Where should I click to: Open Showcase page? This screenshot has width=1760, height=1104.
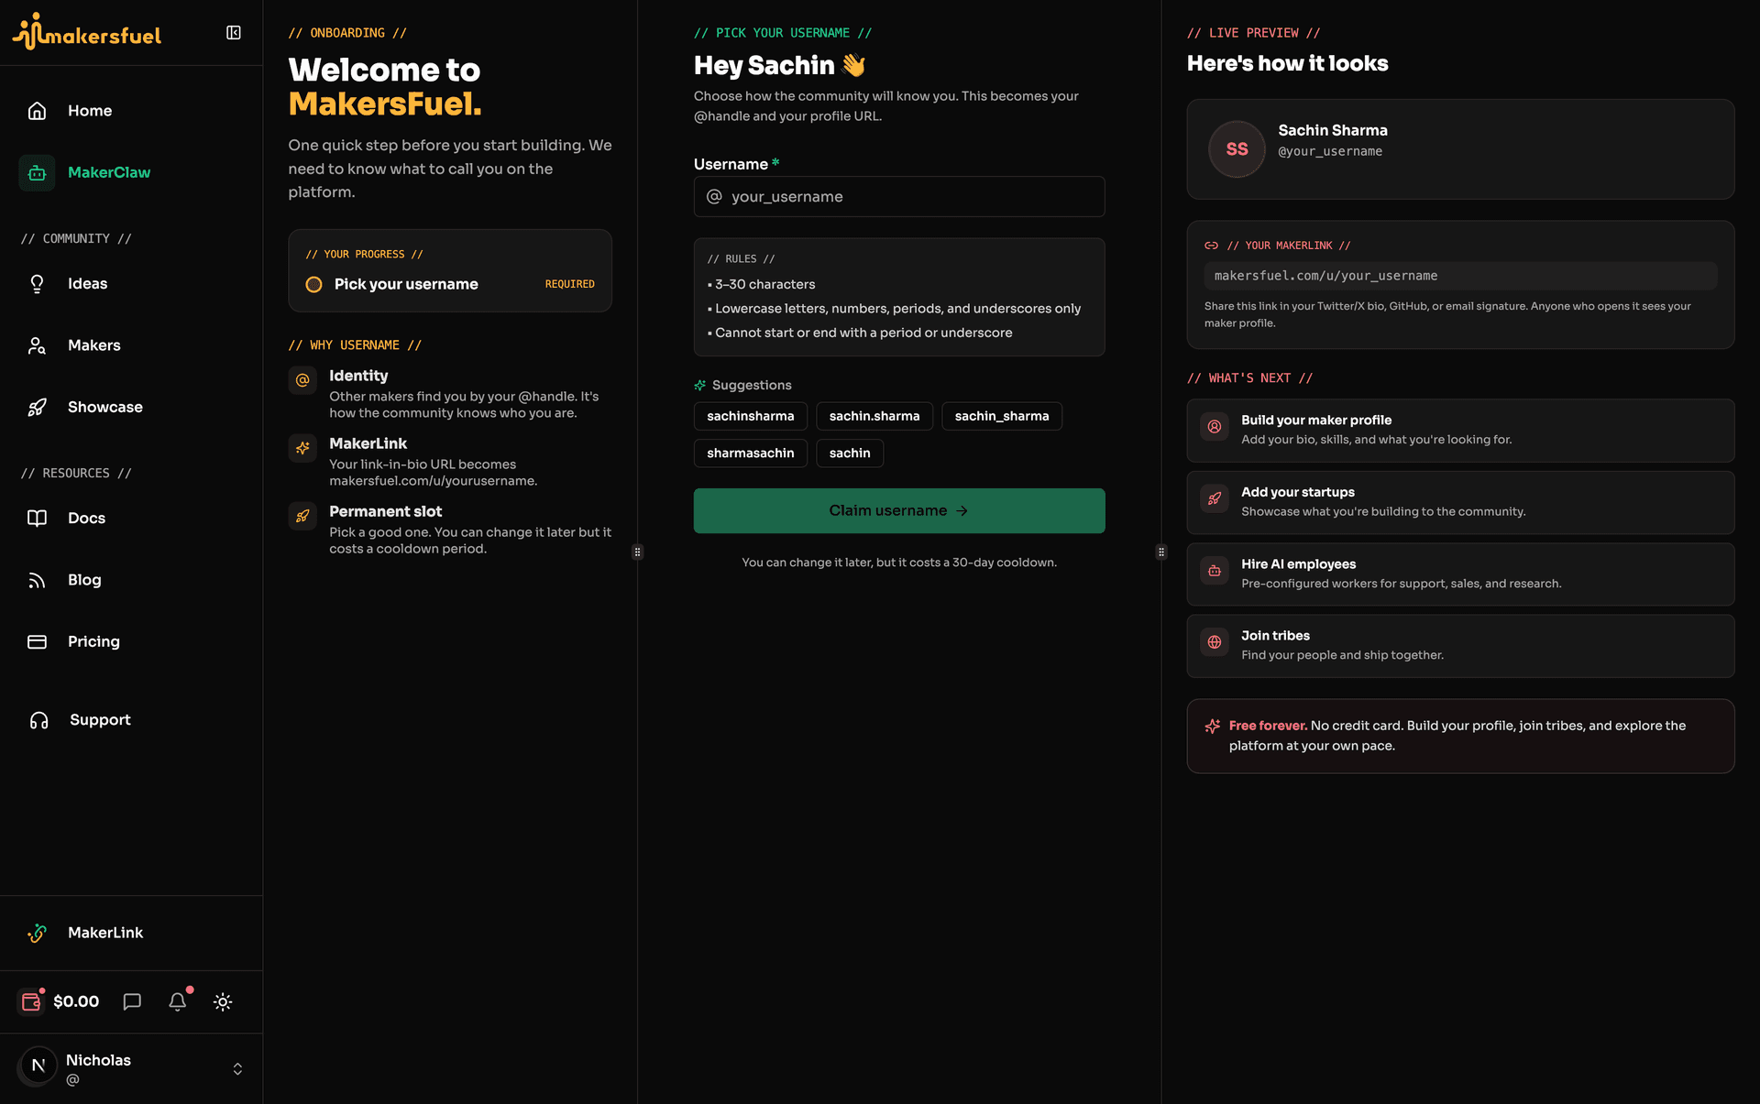coord(105,407)
